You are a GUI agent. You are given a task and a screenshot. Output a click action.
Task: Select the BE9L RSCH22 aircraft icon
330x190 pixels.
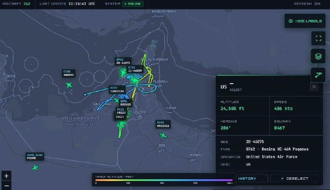(x=116, y=100)
